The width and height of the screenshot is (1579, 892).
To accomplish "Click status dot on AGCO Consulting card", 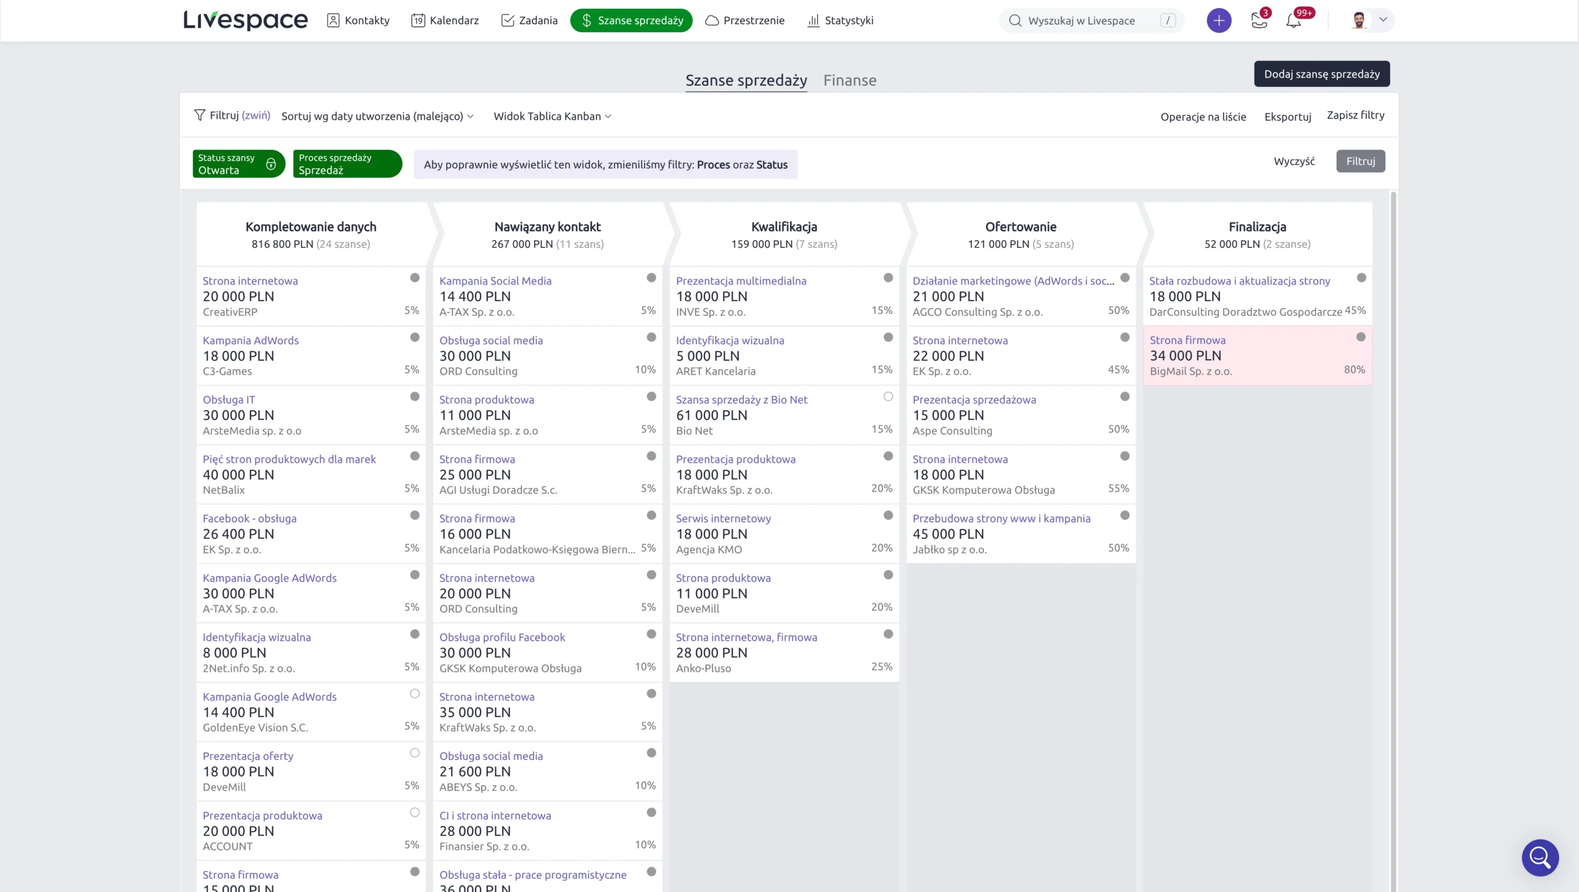I will point(1125,278).
